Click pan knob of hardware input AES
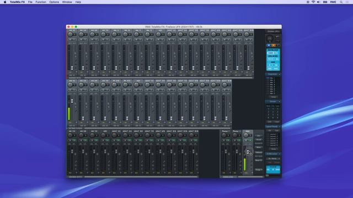Viewport: 353px width, 198px height. 158,34
